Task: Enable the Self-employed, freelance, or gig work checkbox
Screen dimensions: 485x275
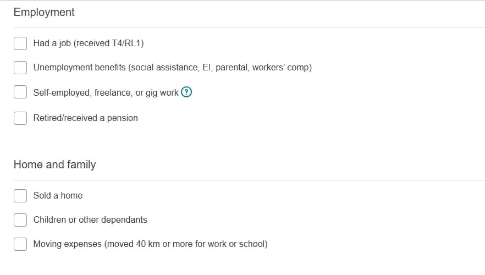Action: point(20,92)
